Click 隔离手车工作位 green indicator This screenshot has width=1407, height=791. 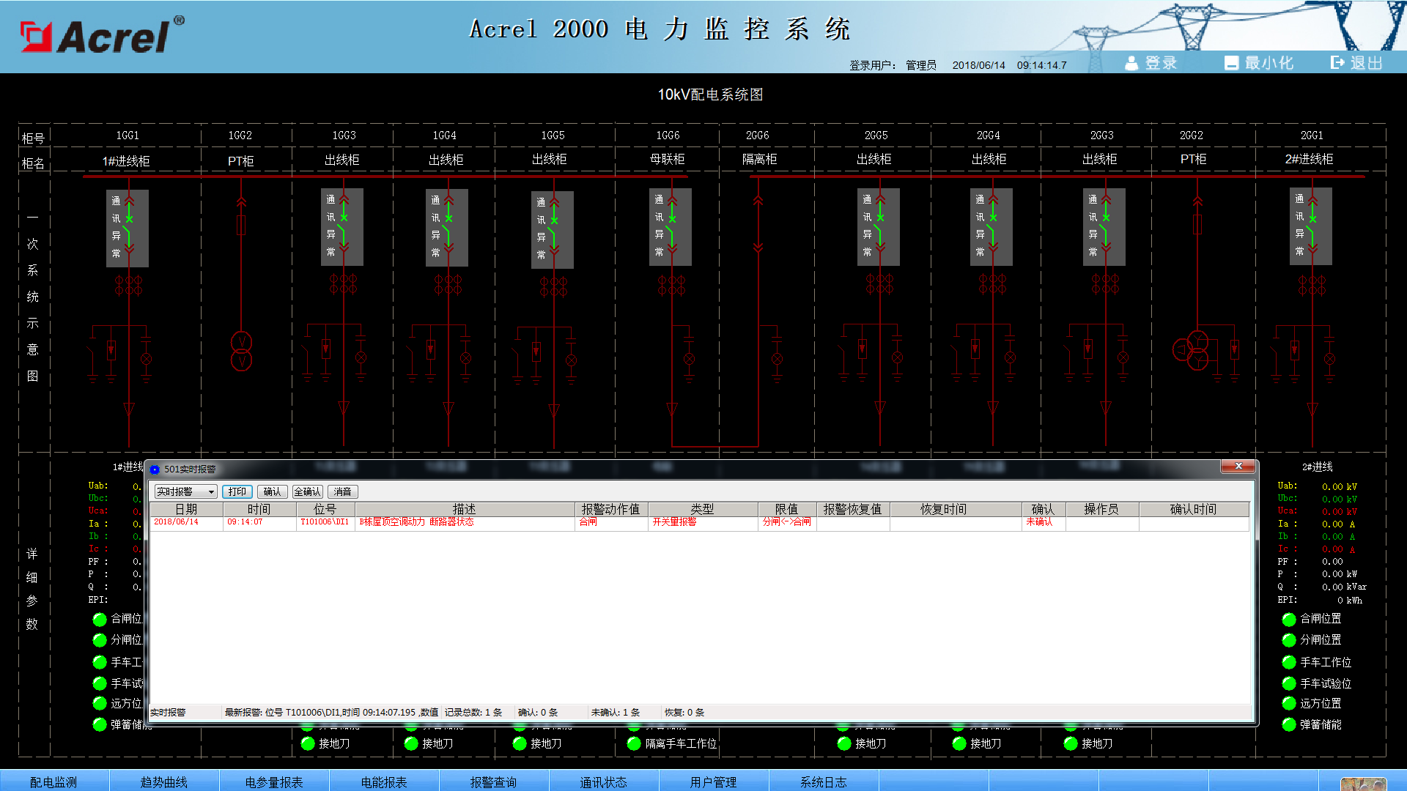[x=635, y=743]
